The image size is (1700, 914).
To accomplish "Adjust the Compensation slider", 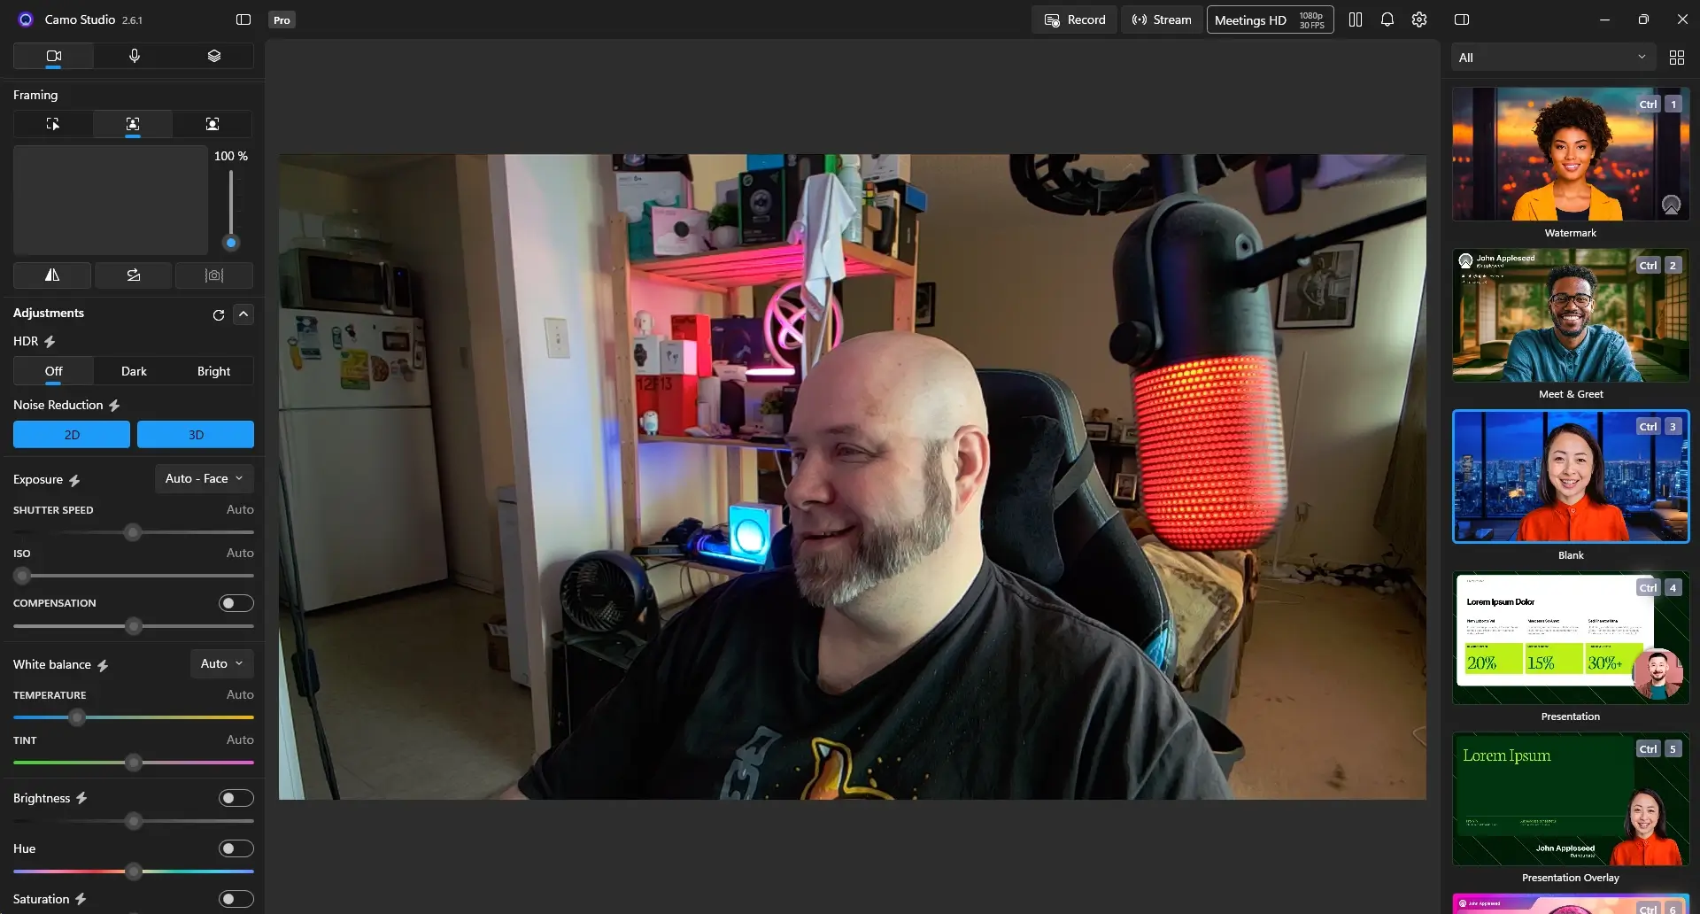I will [x=134, y=626].
